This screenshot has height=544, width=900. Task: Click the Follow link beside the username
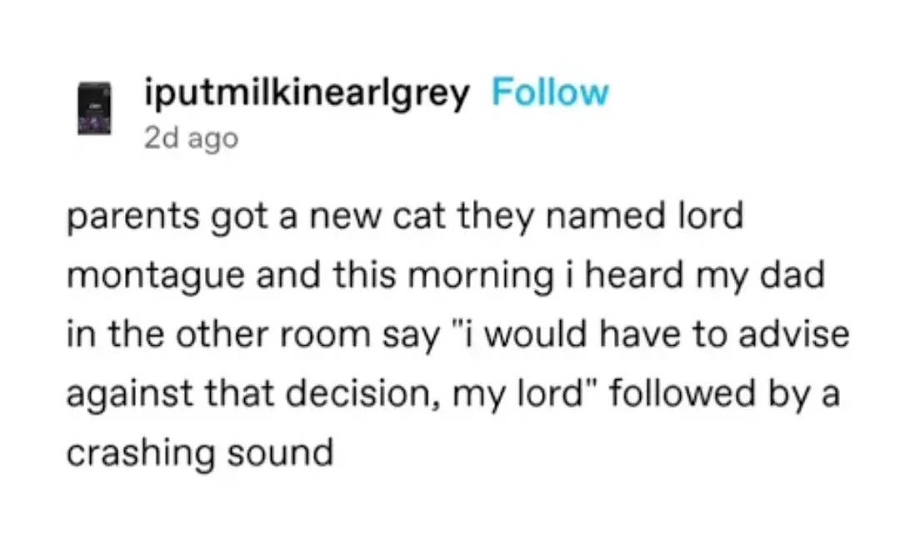(x=550, y=92)
